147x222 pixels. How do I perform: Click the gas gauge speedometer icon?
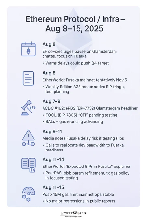pos(29,194)
